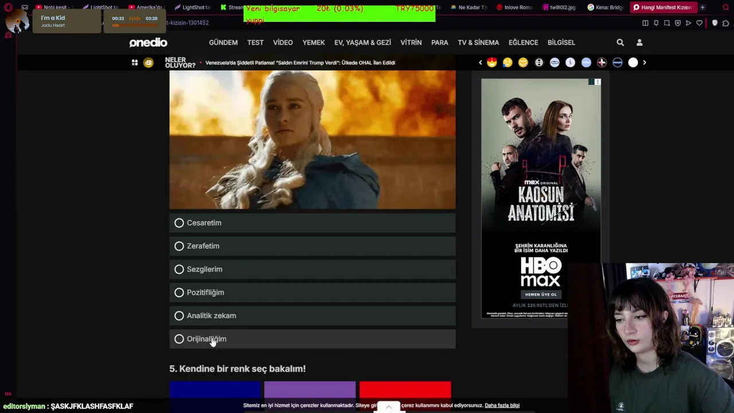Image resolution: width=734 pixels, height=413 pixels.
Task: Select the smiling emoji category
Action: [523, 63]
